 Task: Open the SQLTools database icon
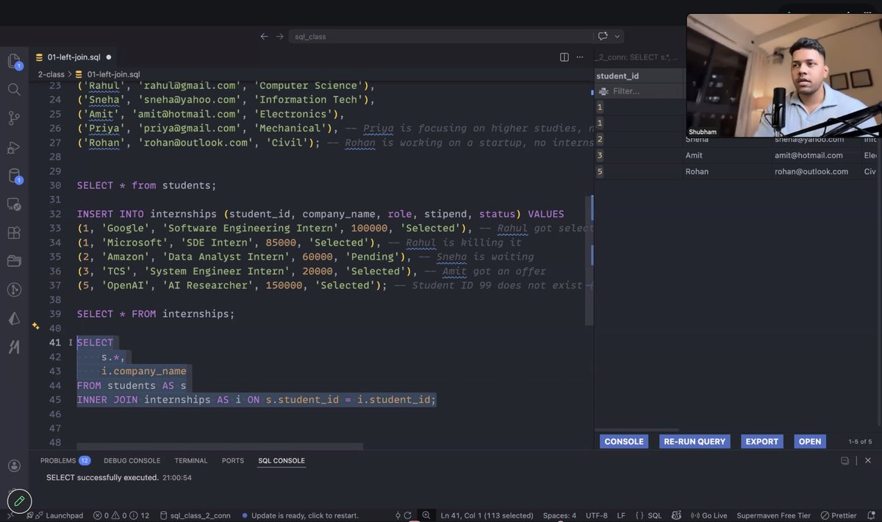click(x=14, y=176)
